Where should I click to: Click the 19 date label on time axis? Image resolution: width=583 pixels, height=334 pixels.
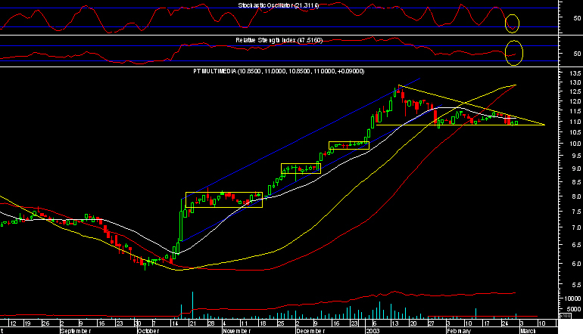(27, 323)
